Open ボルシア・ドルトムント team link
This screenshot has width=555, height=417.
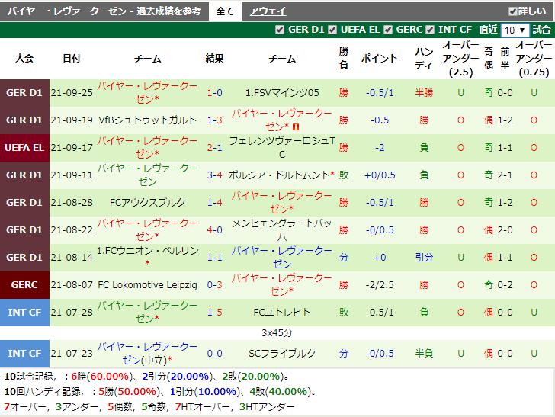pos(279,175)
